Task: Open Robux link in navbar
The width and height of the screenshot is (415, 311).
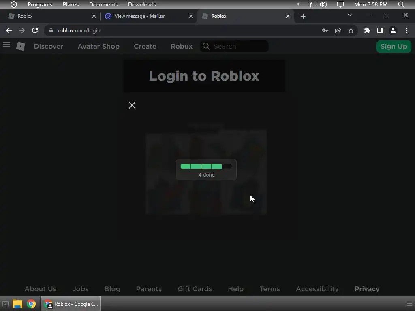Action: [182, 46]
